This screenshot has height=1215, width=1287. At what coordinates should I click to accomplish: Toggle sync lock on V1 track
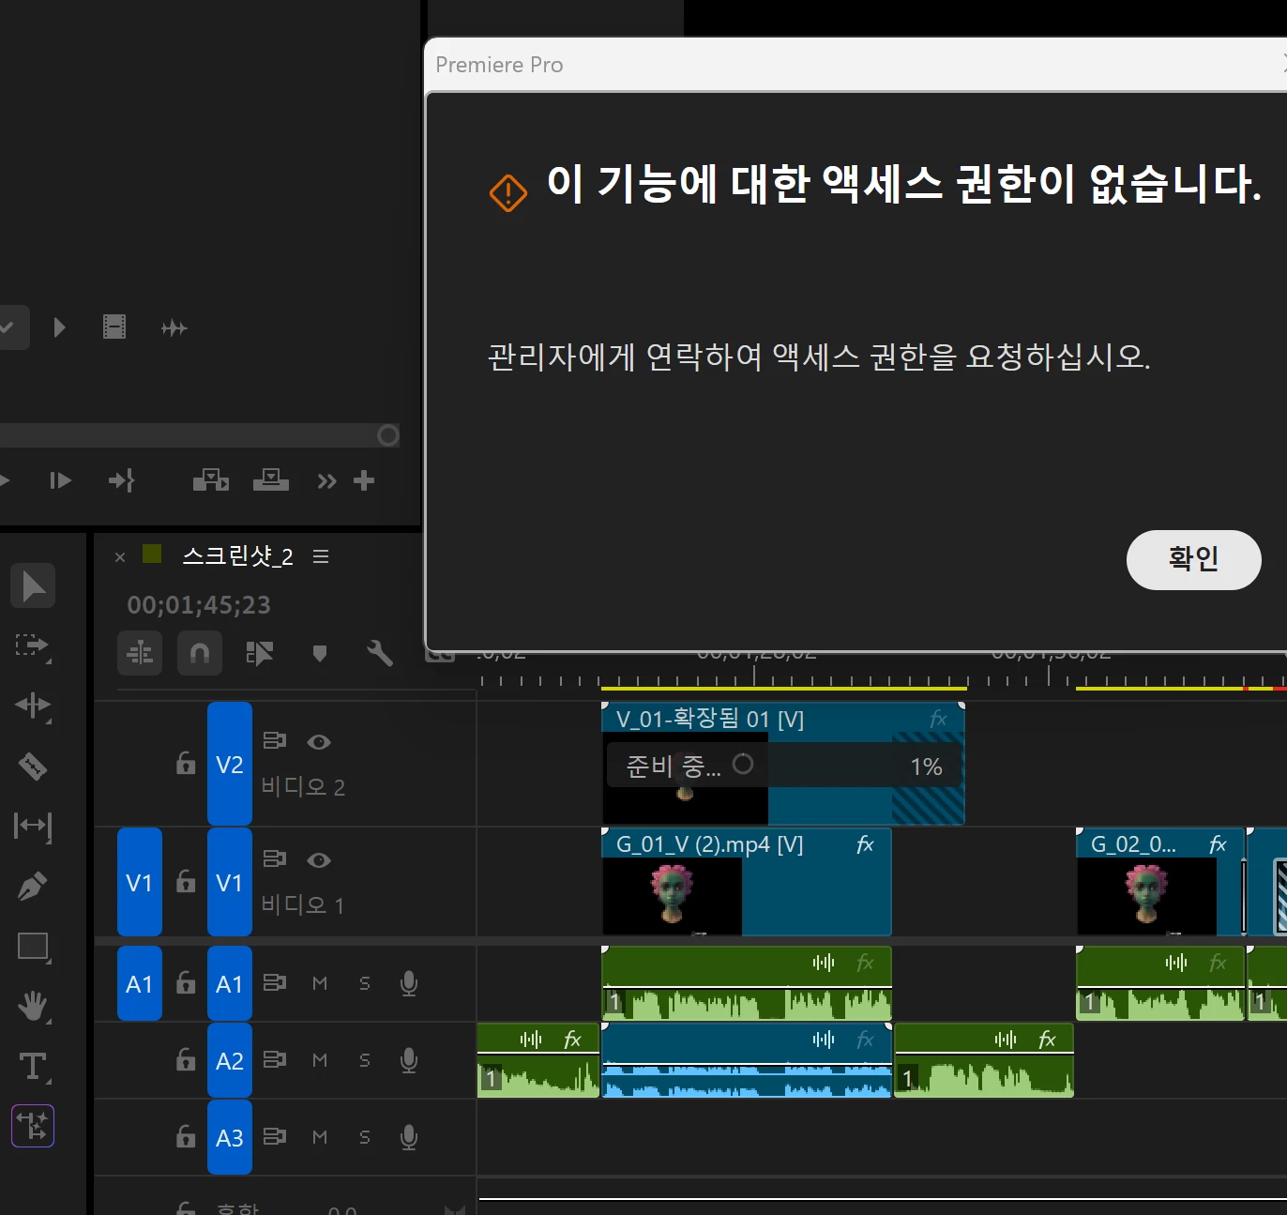coord(275,858)
